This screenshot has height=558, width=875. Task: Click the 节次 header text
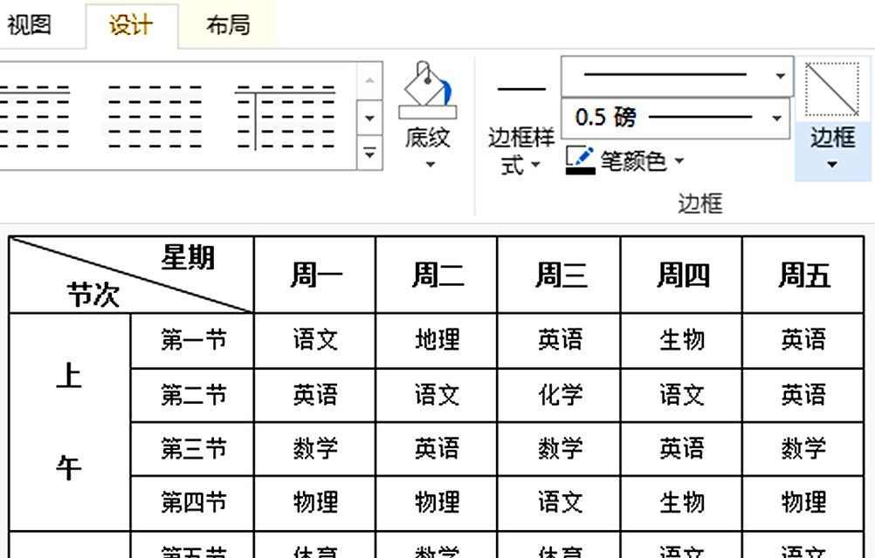pos(93,295)
